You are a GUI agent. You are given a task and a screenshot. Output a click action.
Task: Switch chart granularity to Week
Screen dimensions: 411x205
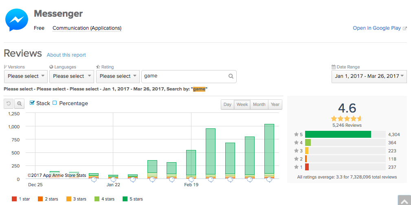[x=242, y=104]
